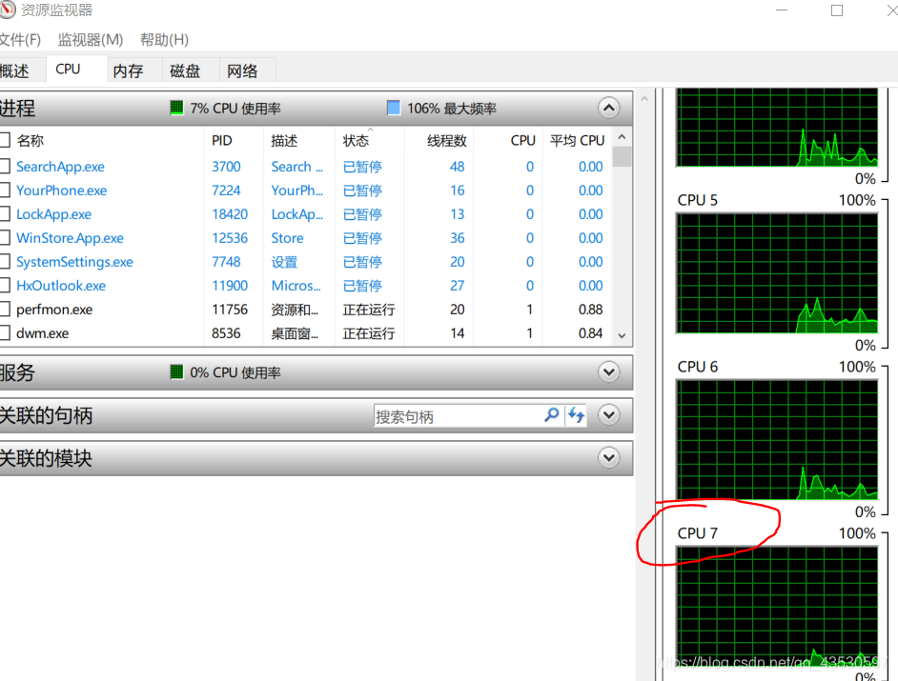The height and width of the screenshot is (681, 898).
Task: Open the 监视器(M) menu
Action: (x=91, y=39)
